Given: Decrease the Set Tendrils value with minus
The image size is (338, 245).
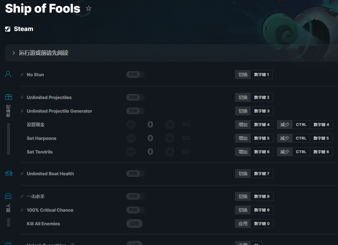Looking at the screenshot, I should (131, 152).
